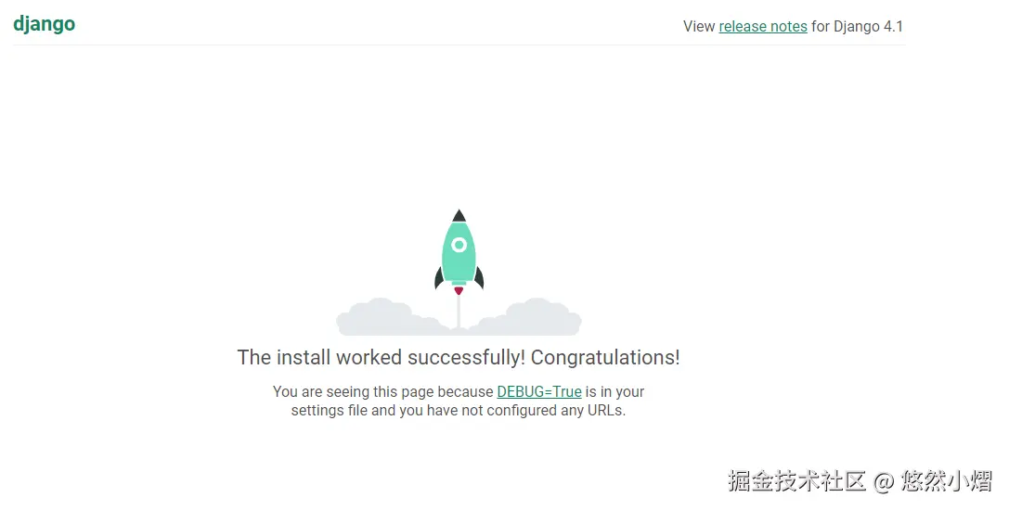The width and height of the screenshot is (1009, 510).
Task: Click the 'settings file and you have not configured any URLs.' text
Action: point(459,410)
